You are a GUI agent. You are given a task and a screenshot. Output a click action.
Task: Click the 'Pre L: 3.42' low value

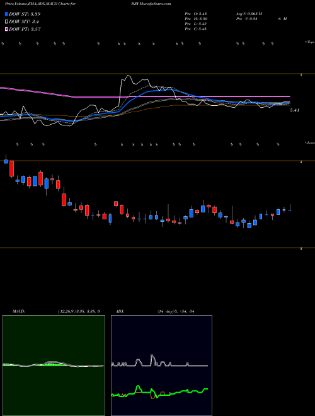(196, 24)
